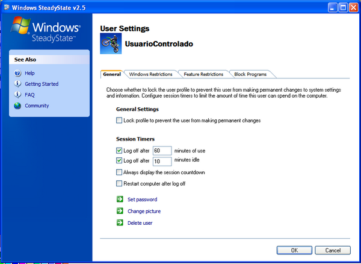Click the UsuarioControlado motorcycle profile picture

(x=111, y=45)
